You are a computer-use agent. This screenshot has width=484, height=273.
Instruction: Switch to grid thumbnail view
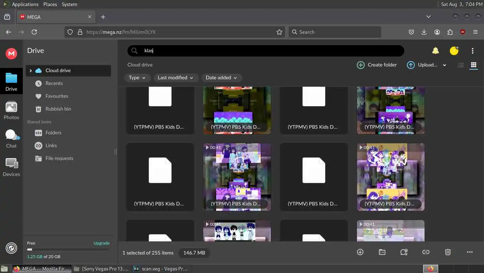tap(473, 65)
